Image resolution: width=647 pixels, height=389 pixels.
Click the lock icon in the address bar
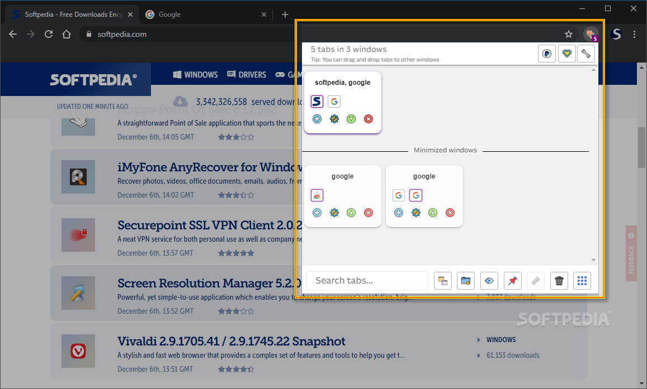click(x=88, y=34)
